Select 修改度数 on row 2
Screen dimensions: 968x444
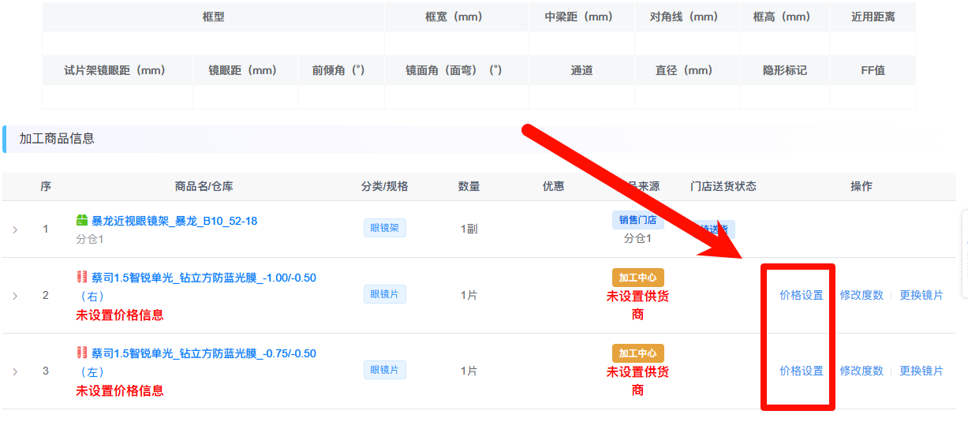(x=861, y=295)
